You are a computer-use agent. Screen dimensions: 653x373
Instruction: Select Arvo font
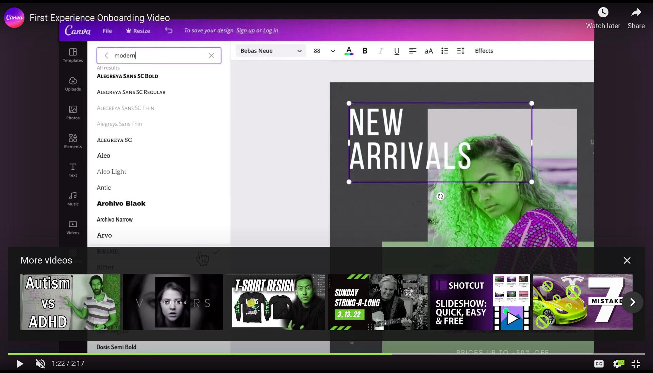tap(104, 235)
